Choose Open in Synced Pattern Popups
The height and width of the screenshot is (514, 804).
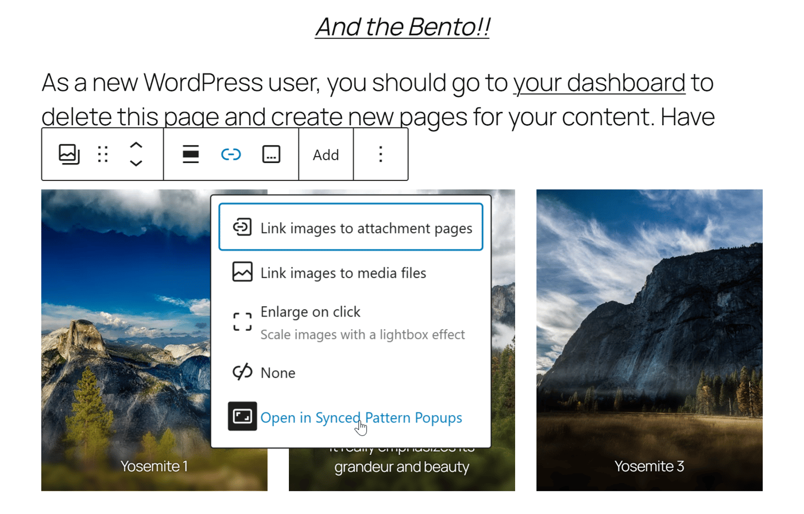pyautogui.click(x=351, y=418)
